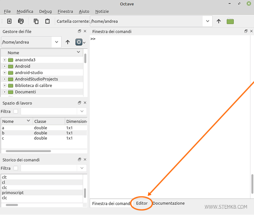254x215 pixels.
Task: Click the workspace Filtra text field
Action: click(49, 111)
